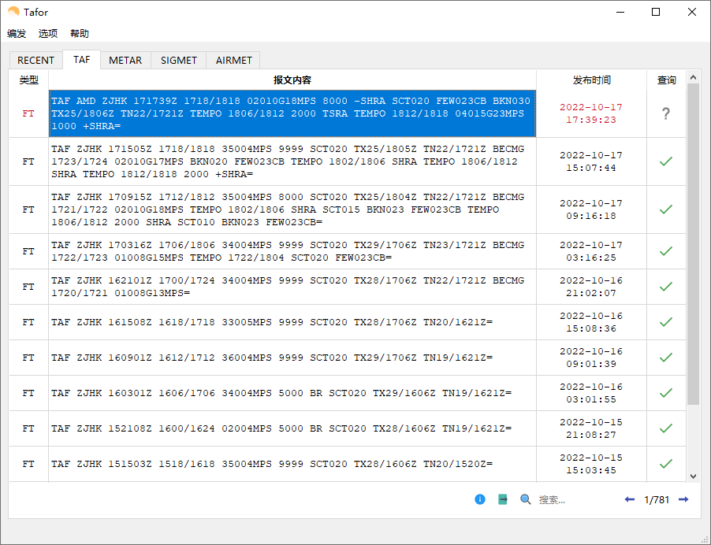Image resolution: width=711 pixels, height=545 pixels.
Task: Click the scrollbar up arrow
Action: pos(693,77)
